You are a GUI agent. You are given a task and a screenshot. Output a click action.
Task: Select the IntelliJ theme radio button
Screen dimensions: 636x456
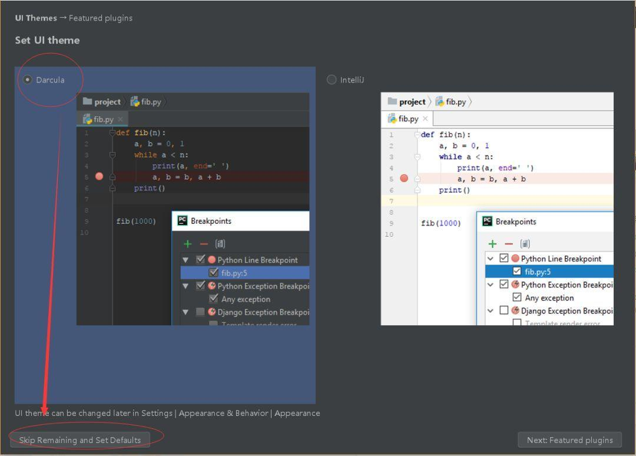tap(332, 80)
